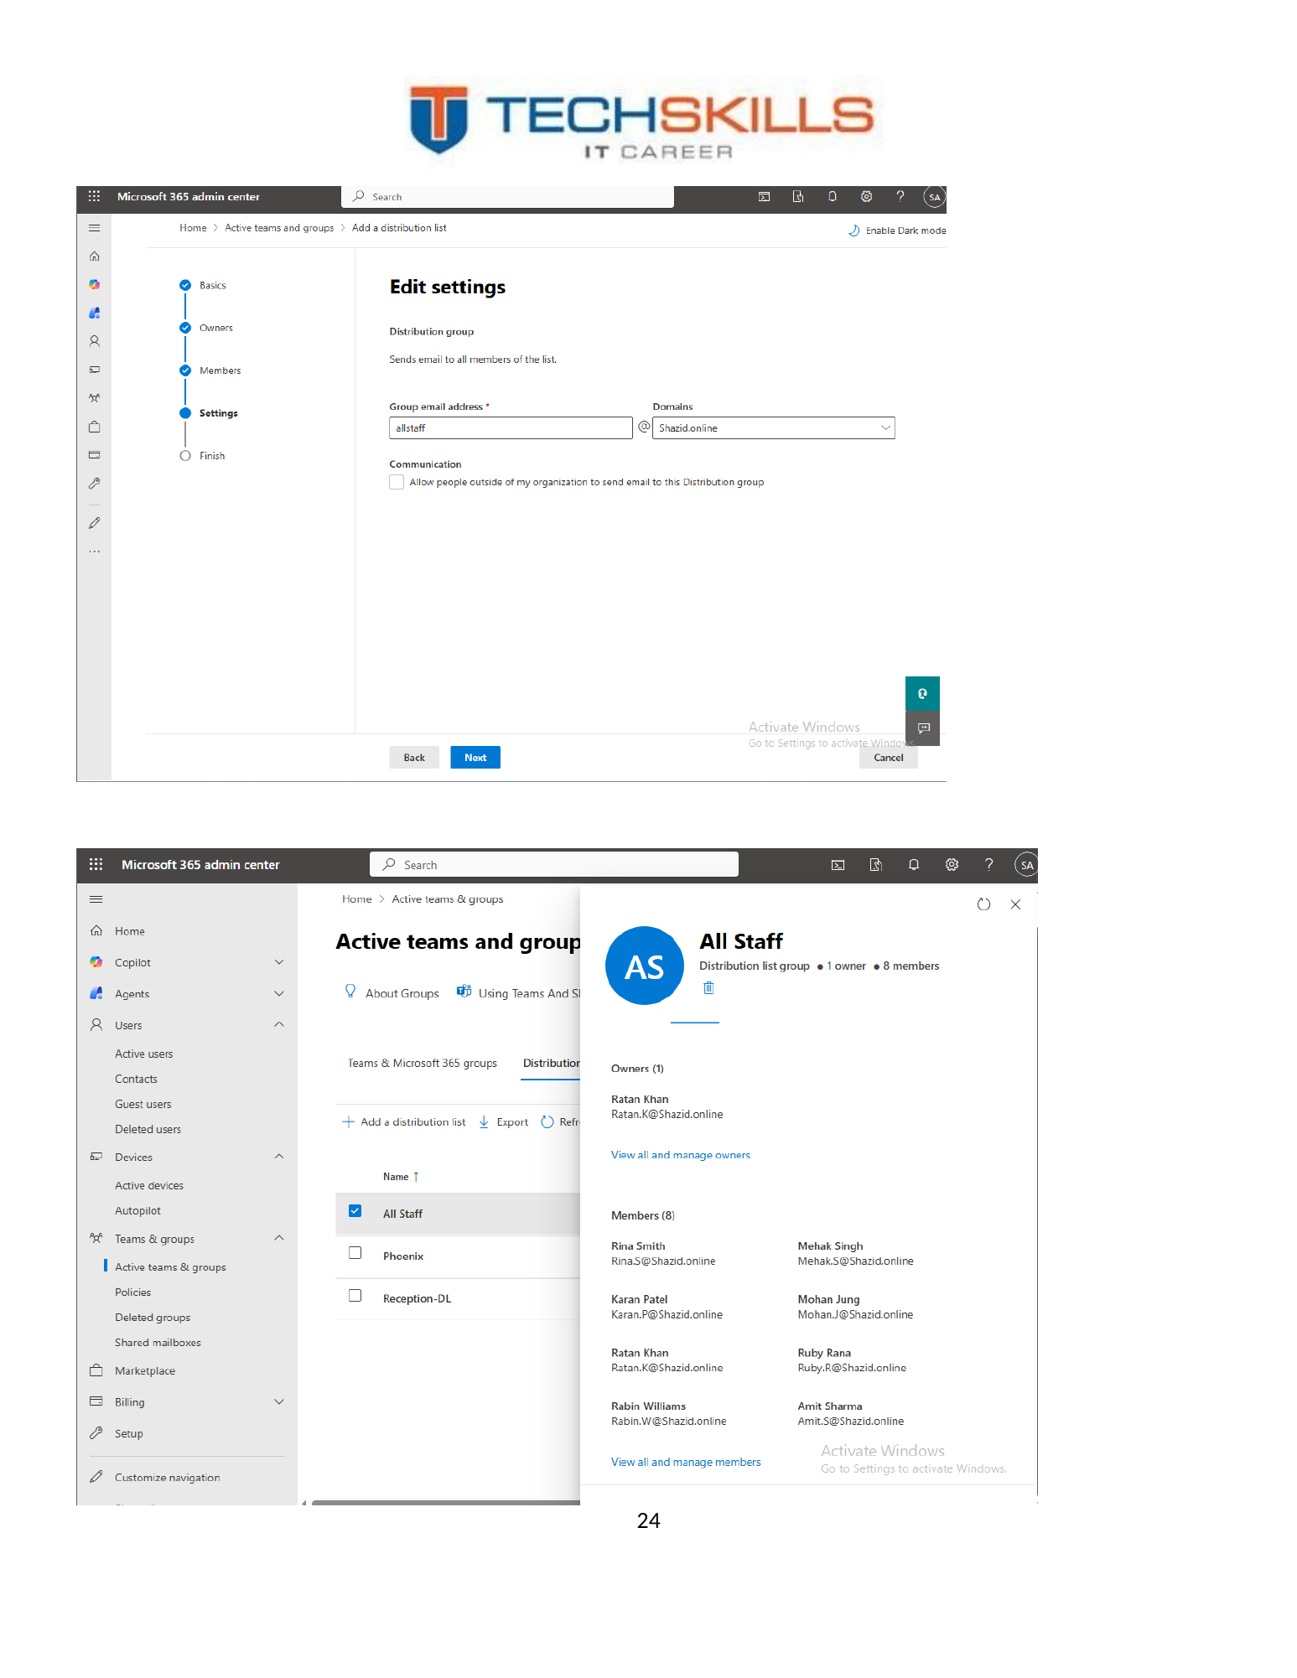The width and height of the screenshot is (1297, 1678).
Task: Open app launcher in Active teams window
Action: pyautogui.click(x=96, y=864)
